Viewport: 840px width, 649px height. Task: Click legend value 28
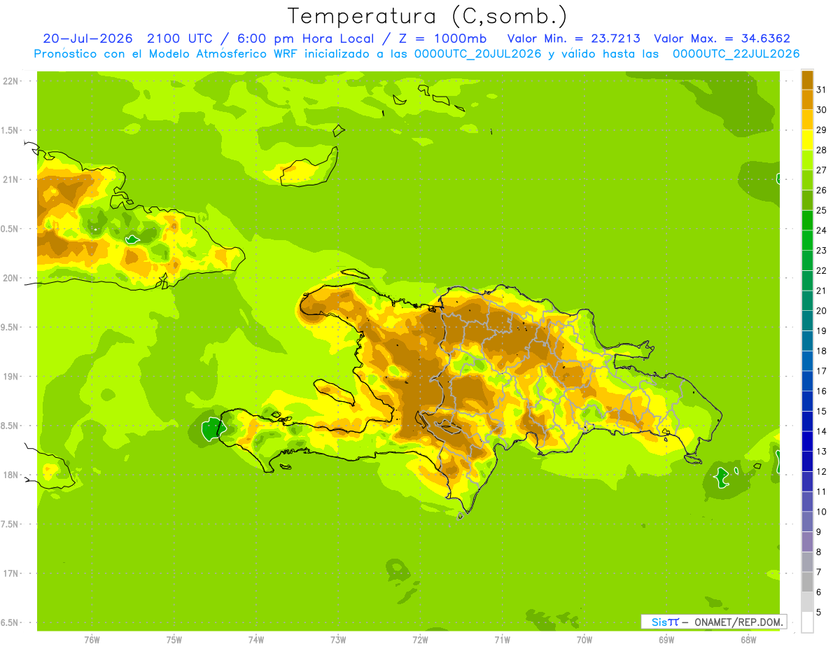click(822, 150)
